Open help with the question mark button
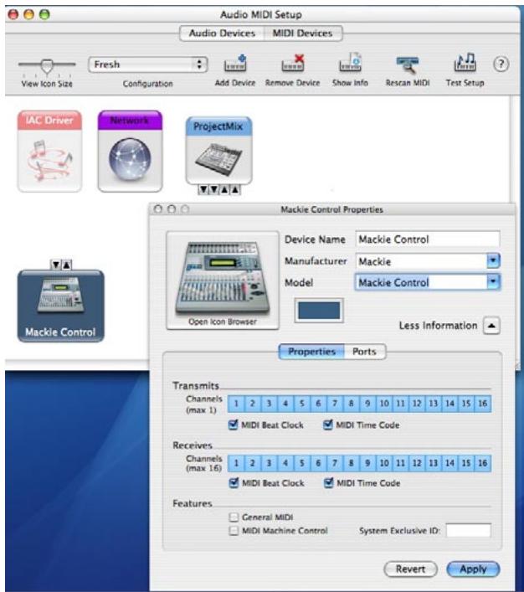 coord(501,64)
